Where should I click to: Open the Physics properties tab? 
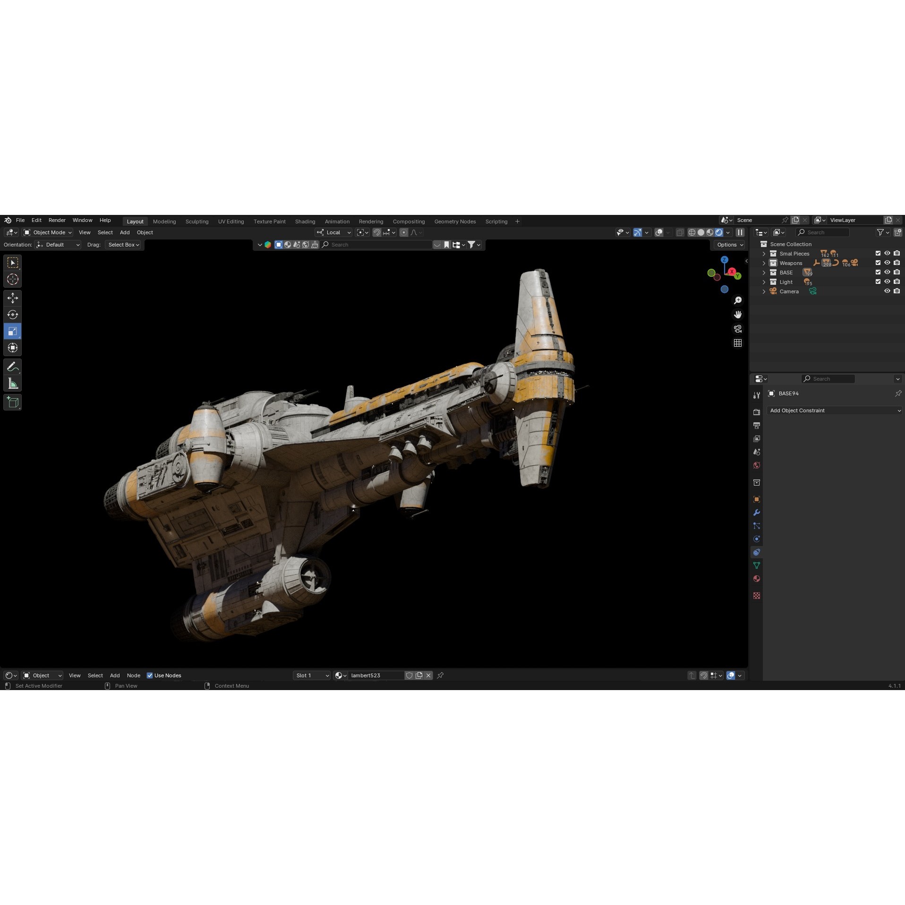tap(757, 539)
